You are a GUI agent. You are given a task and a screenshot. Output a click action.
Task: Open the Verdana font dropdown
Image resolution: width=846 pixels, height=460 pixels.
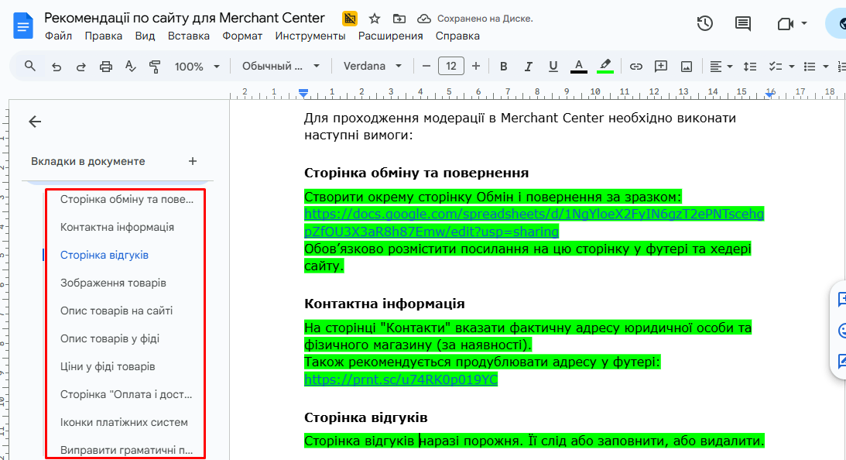(373, 66)
